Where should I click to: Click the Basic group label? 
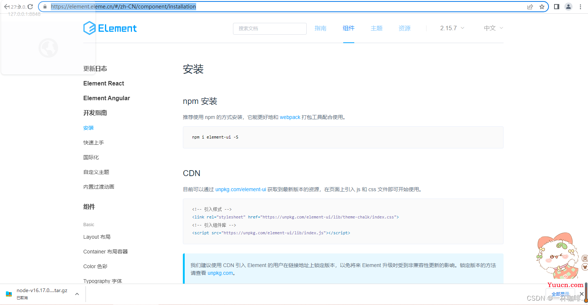(89, 224)
